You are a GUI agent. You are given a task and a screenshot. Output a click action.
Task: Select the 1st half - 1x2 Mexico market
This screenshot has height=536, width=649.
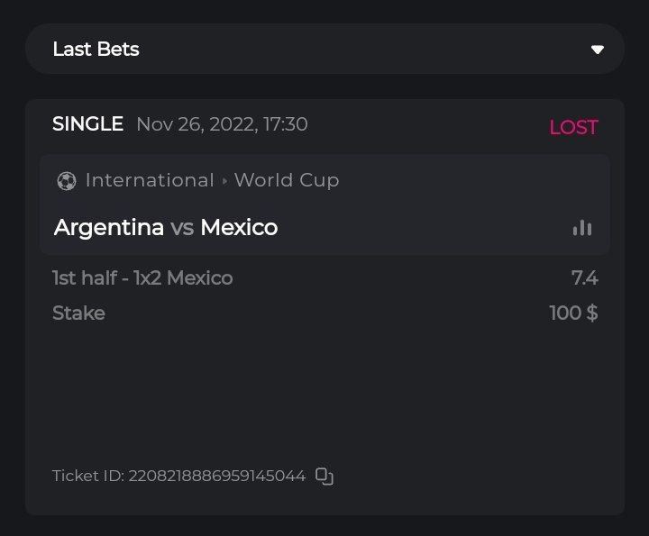(142, 278)
